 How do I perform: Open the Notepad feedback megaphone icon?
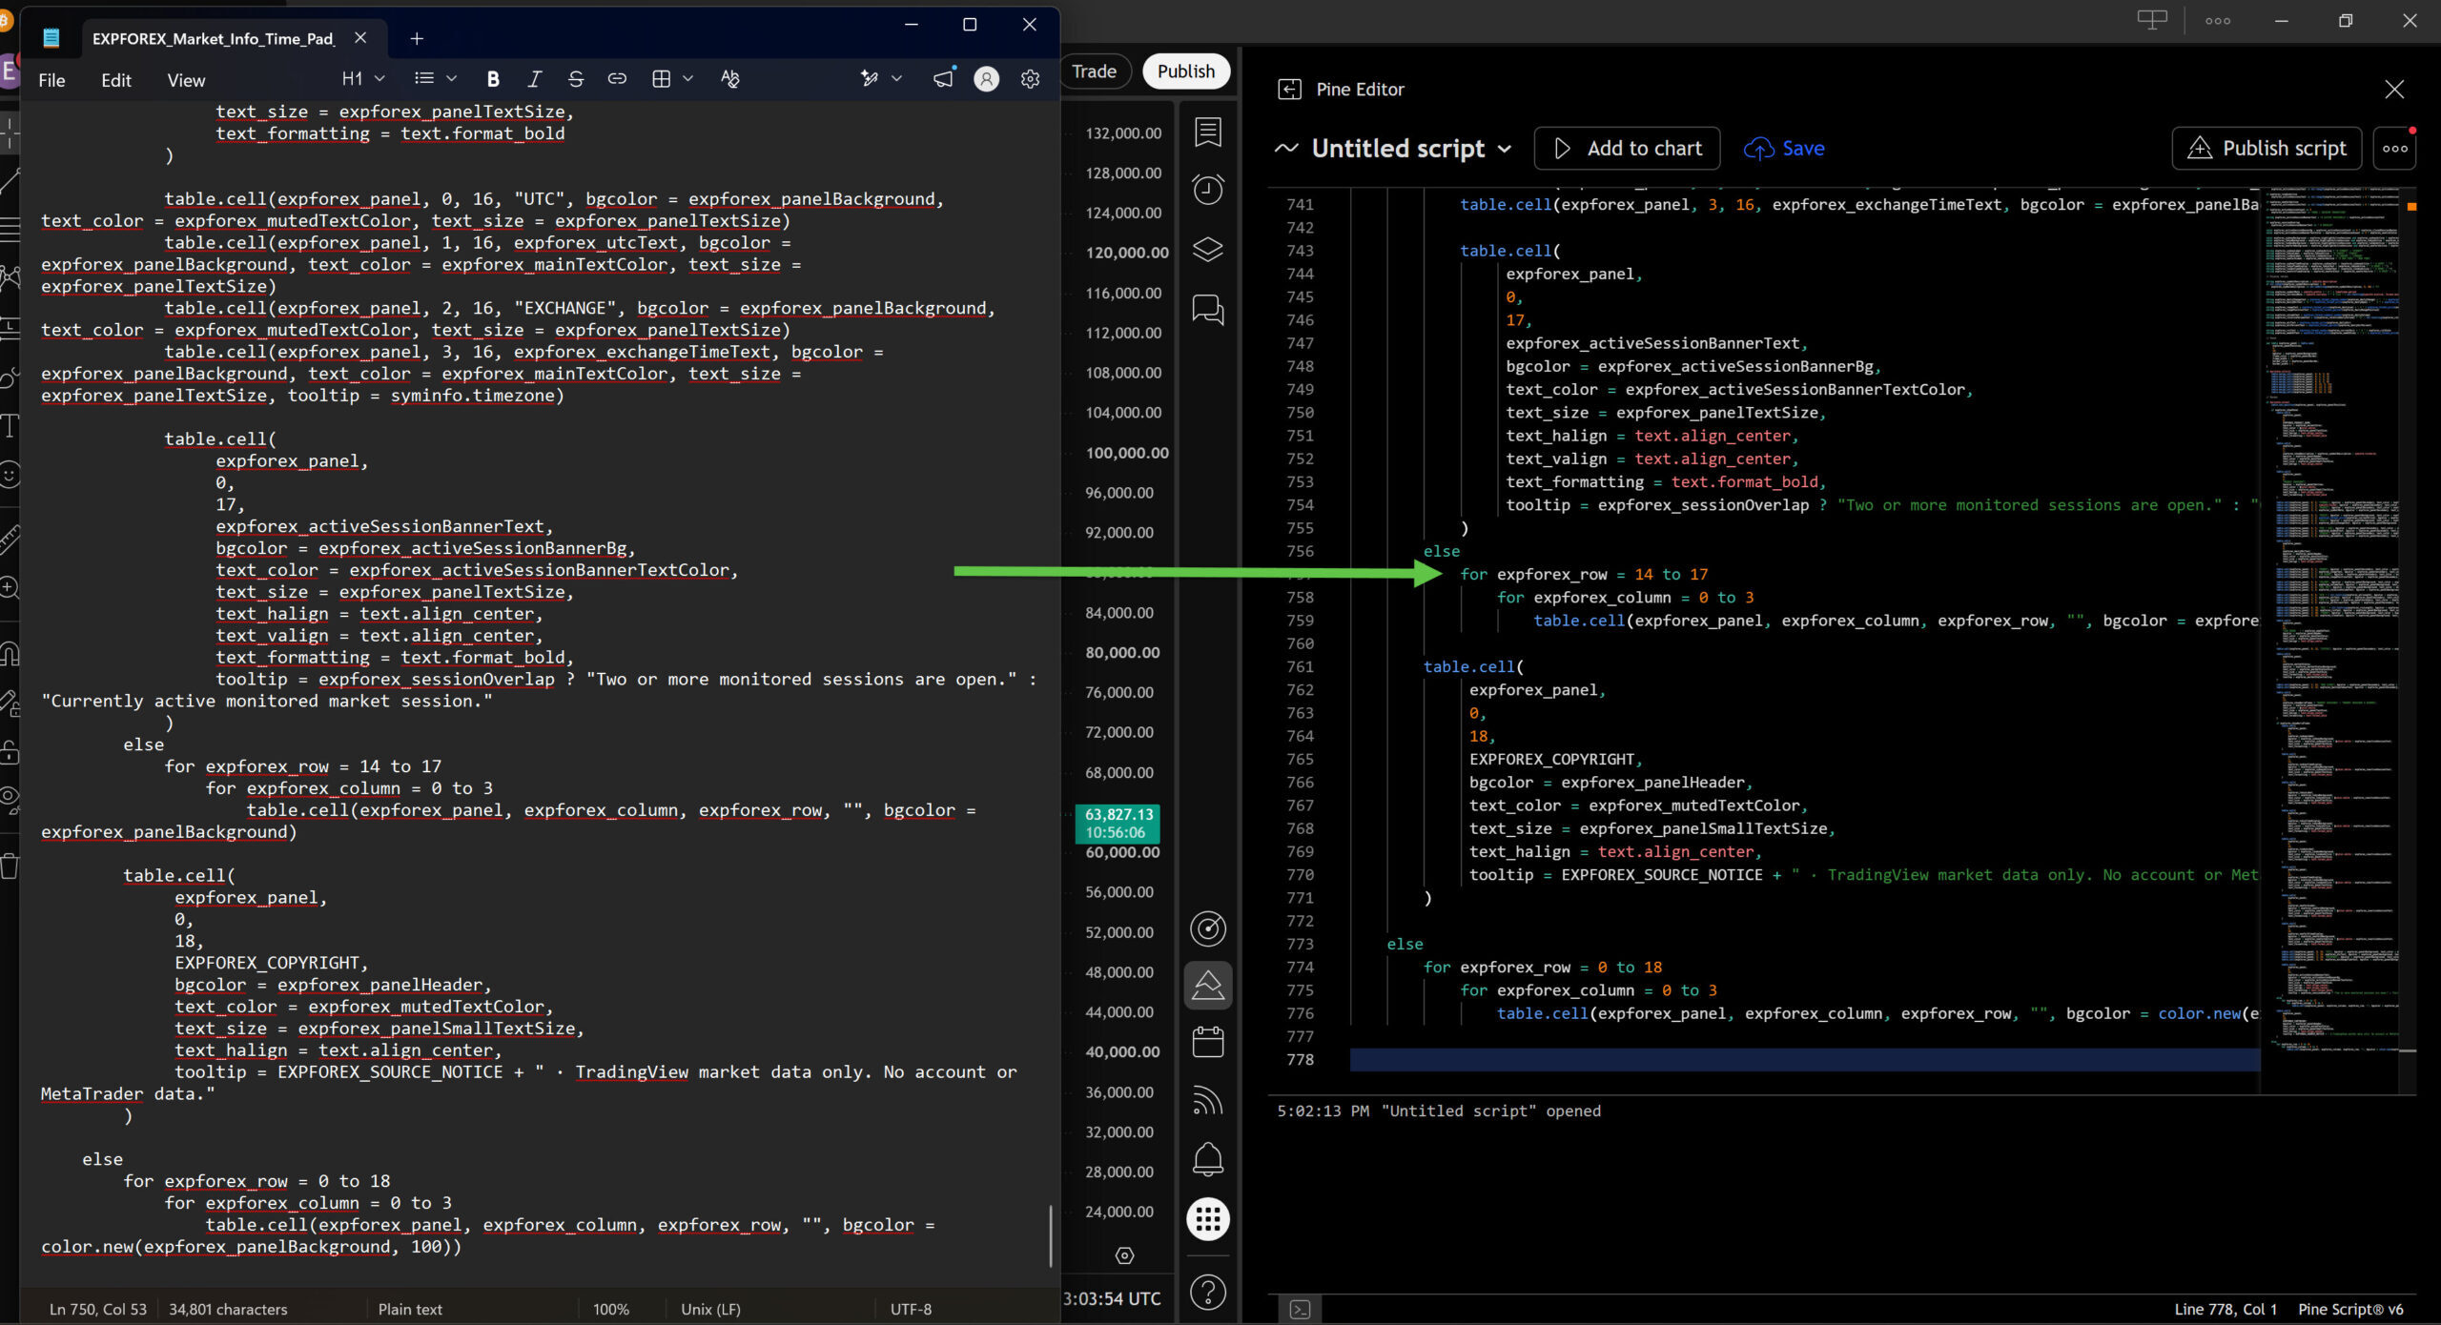943,79
